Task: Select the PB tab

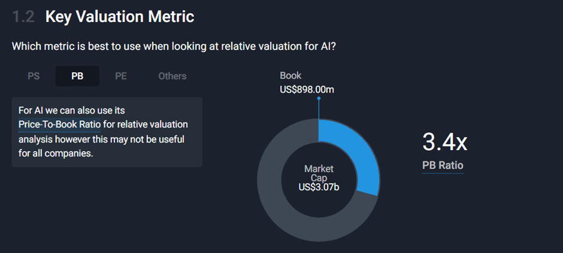Action: coord(77,76)
